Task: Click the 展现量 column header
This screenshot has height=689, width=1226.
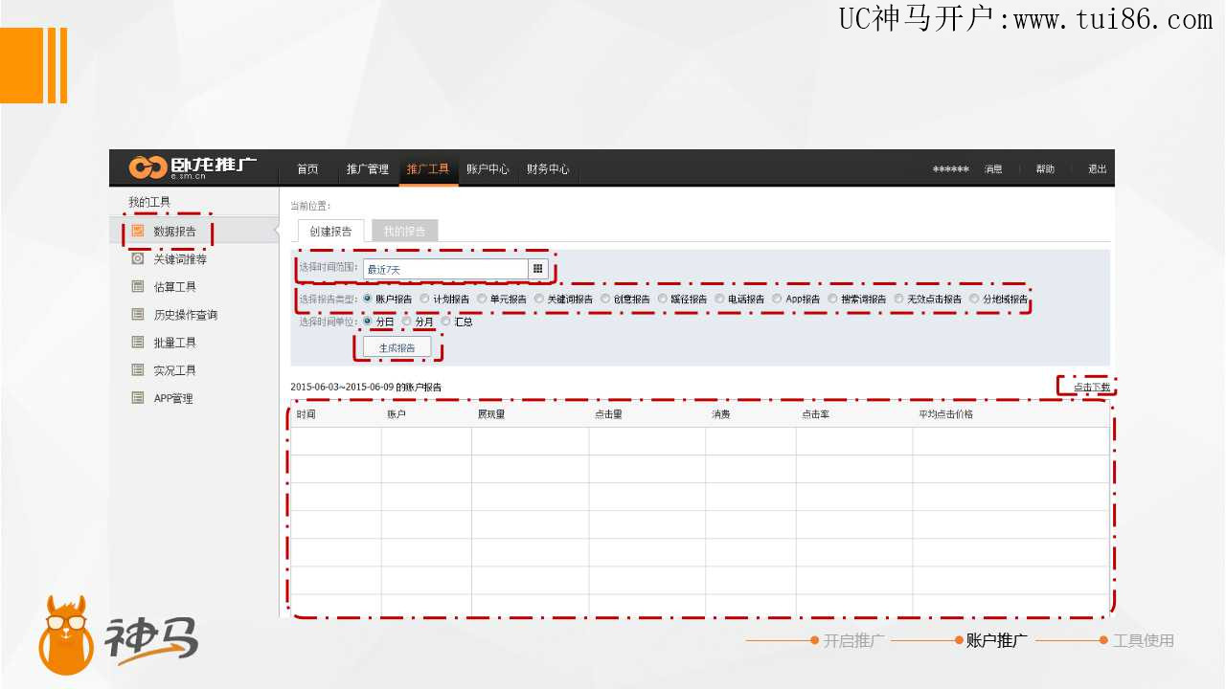Action: (x=491, y=414)
